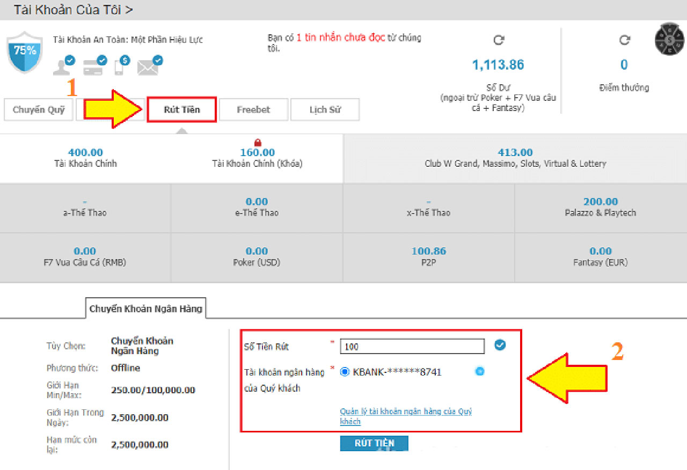Image resolution: width=687 pixels, height=470 pixels.
Task: Open the 1 tin nhắn chưa đọc link
Action: (340, 39)
